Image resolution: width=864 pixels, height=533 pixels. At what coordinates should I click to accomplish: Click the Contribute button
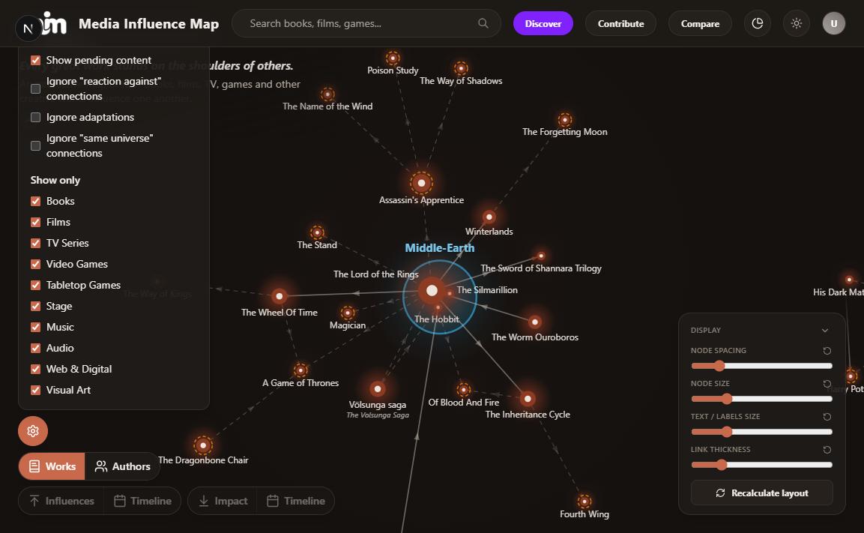click(621, 23)
